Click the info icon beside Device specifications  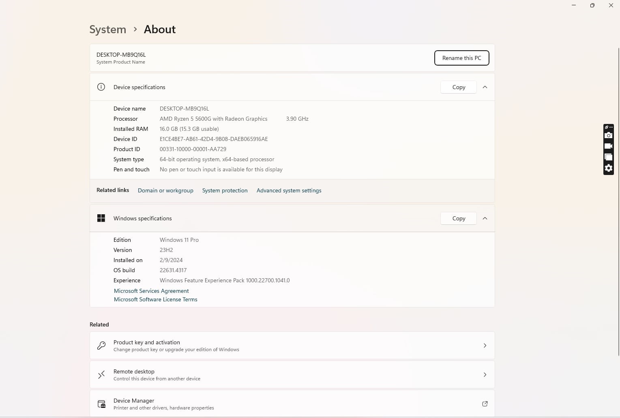(101, 87)
